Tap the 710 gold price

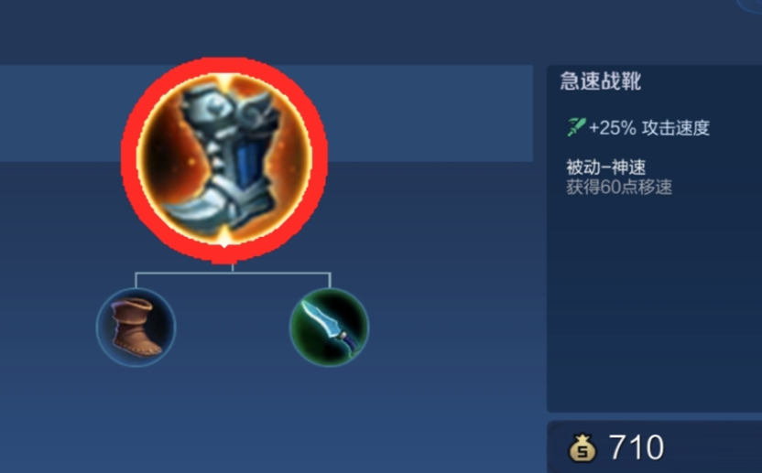pos(637,447)
